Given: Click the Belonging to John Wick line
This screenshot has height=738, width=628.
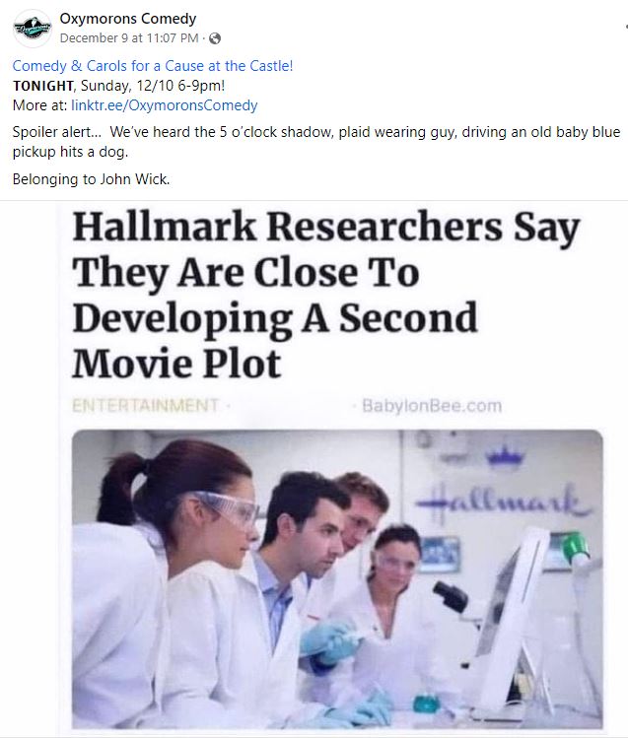Looking at the screenshot, I should (x=91, y=179).
